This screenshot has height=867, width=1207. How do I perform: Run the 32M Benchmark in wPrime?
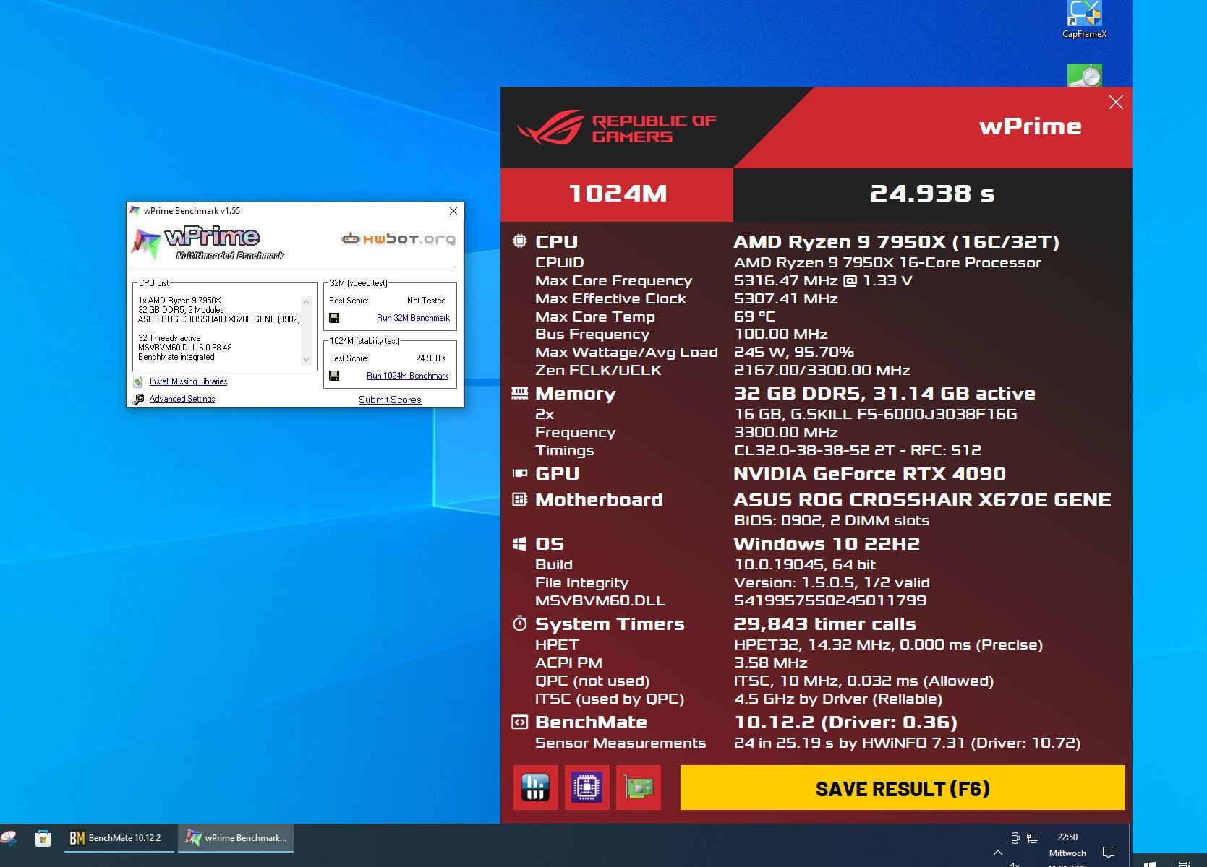pos(413,318)
